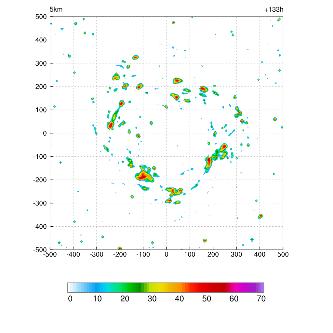
Task: Click colorbar label "20"
Action: tap(125, 299)
